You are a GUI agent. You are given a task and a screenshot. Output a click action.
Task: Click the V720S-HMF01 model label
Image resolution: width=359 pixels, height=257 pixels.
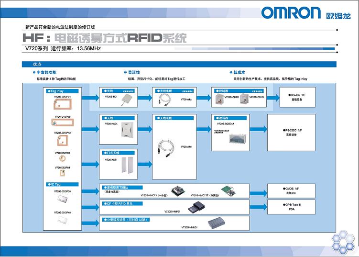tap(172, 212)
